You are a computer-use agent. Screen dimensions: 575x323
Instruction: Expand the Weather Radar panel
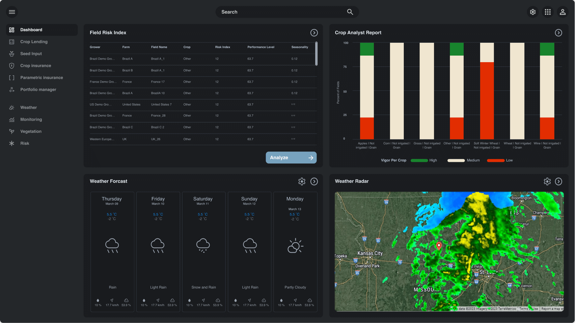pyautogui.click(x=559, y=181)
